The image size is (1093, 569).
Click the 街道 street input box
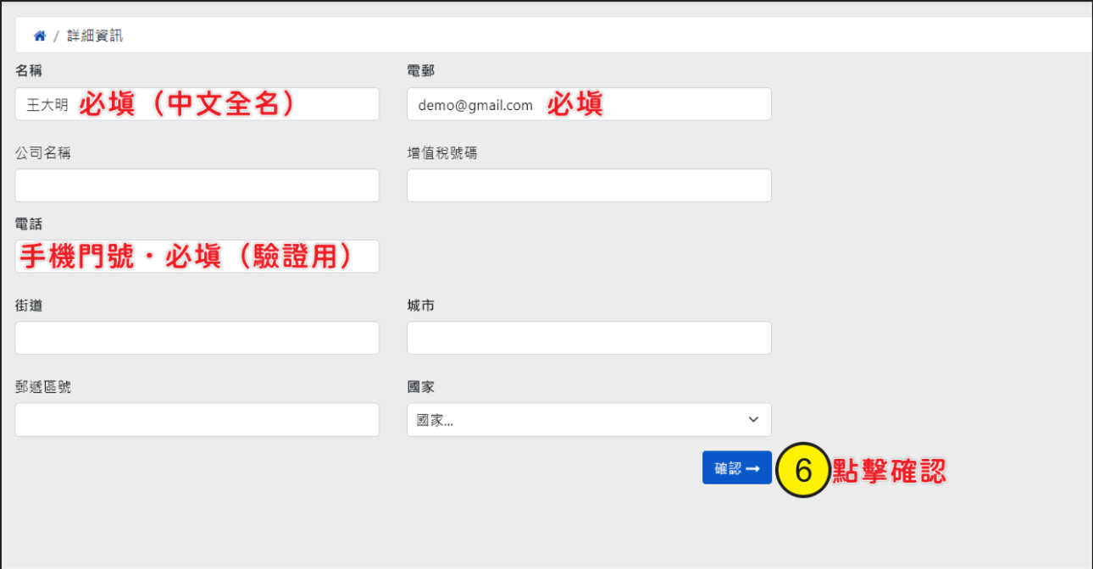(x=197, y=338)
